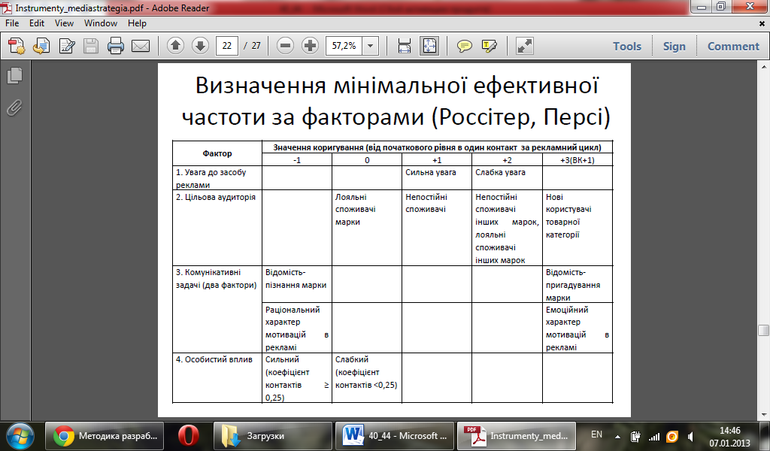Click the vertical scrollbar thumb
The height and width of the screenshot is (451, 770).
[x=764, y=330]
